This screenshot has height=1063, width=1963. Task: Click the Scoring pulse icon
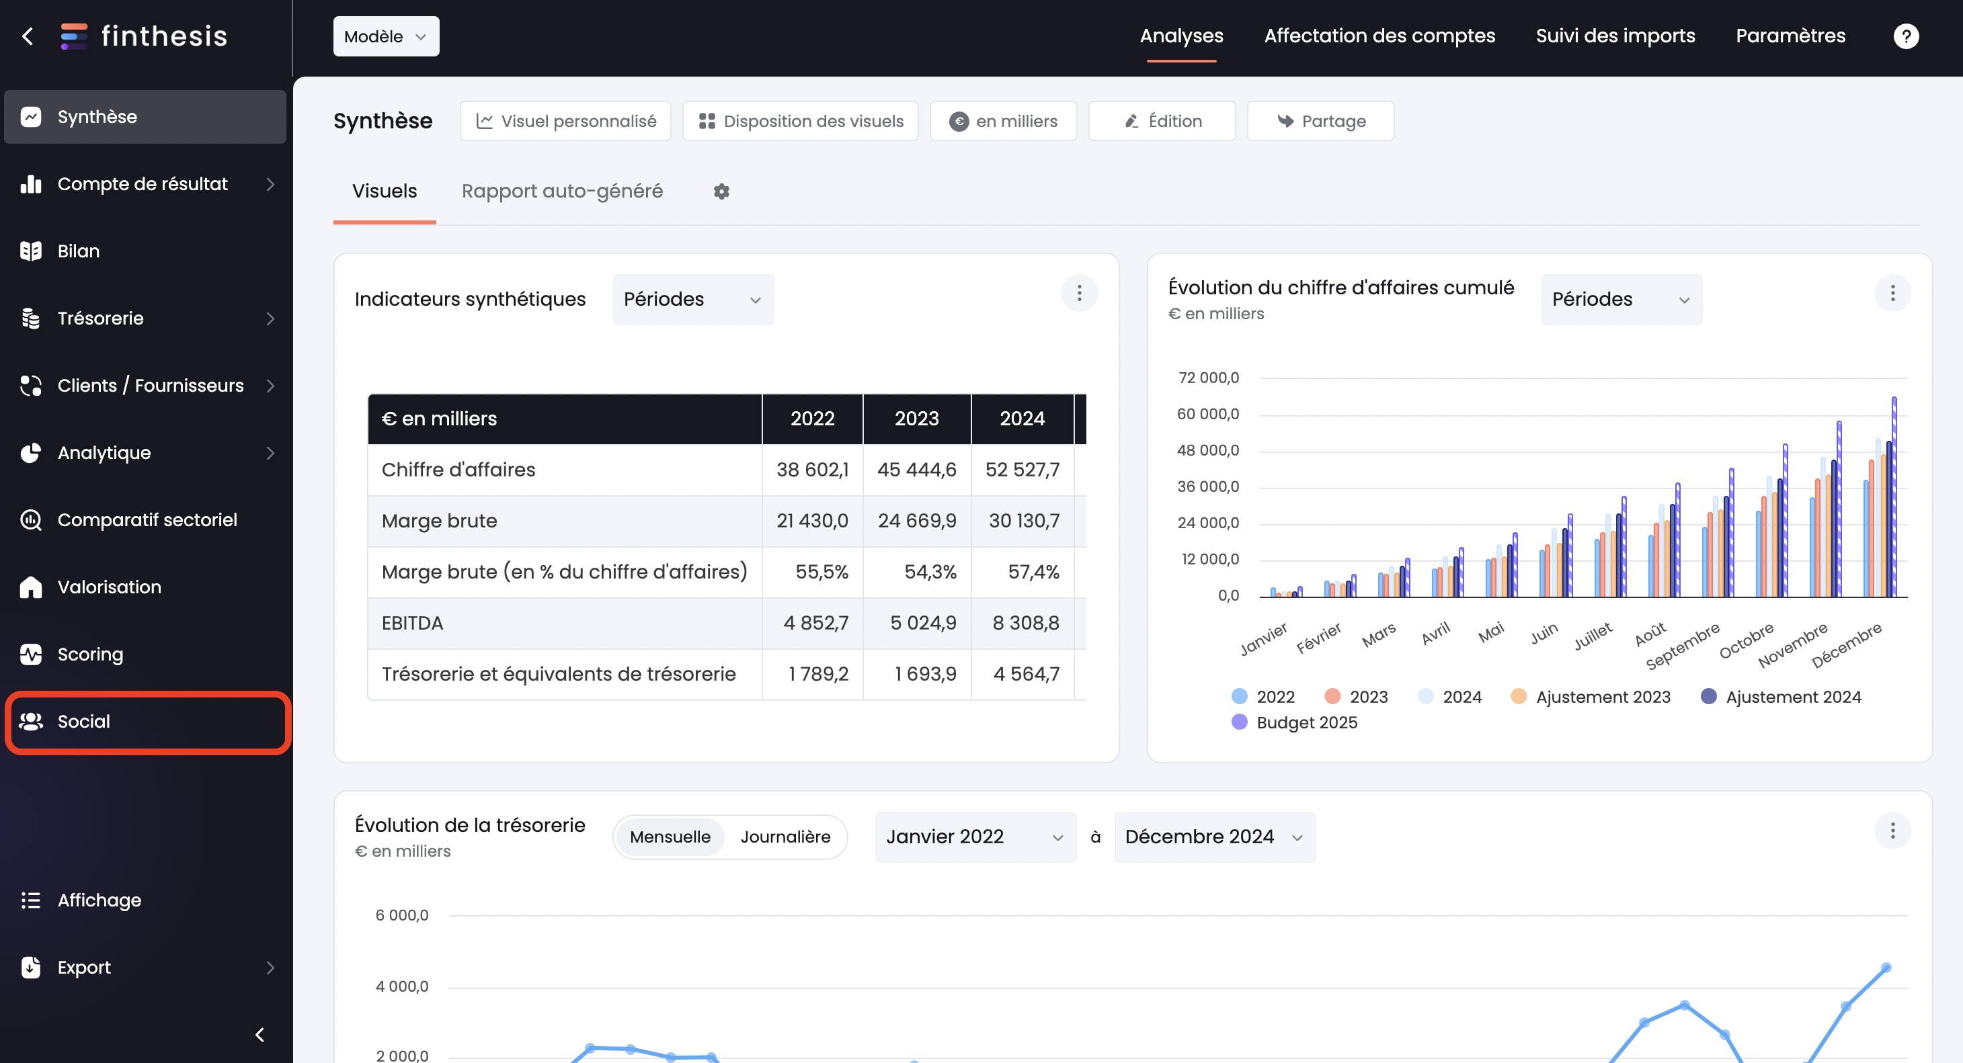pyautogui.click(x=30, y=654)
